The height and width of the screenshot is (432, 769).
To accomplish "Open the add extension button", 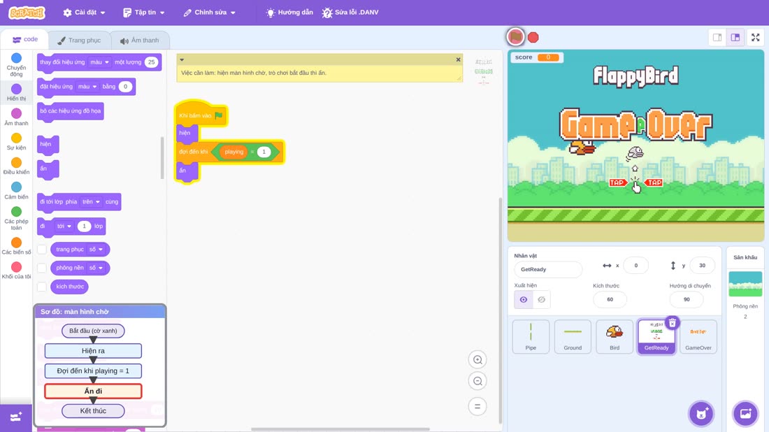I will pos(15,417).
